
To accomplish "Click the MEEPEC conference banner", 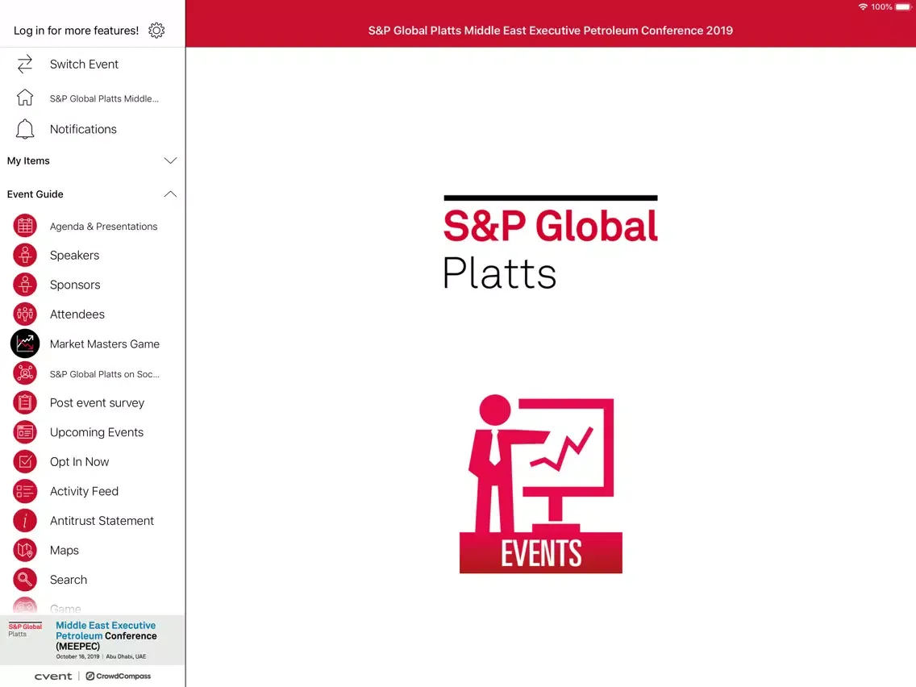I will tap(92, 641).
